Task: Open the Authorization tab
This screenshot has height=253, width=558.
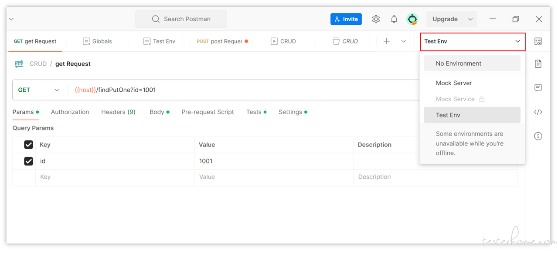Action: tap(70, 112)
